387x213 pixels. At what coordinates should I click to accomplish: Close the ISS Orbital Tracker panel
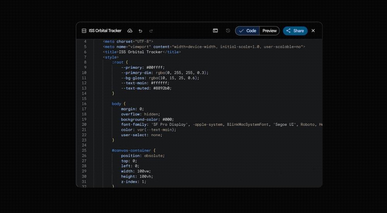(x=313, y=31)
